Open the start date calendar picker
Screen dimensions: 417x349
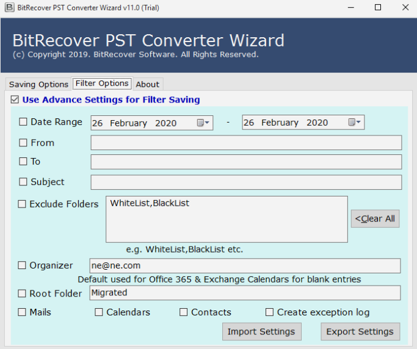tap(203, 123)
